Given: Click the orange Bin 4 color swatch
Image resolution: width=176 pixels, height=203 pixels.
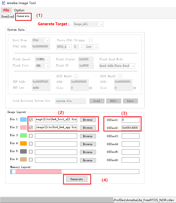Looking at the screenshot, I should (23, 144).
